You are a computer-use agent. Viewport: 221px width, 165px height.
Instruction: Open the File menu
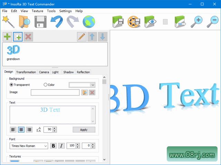coord(4,11)
